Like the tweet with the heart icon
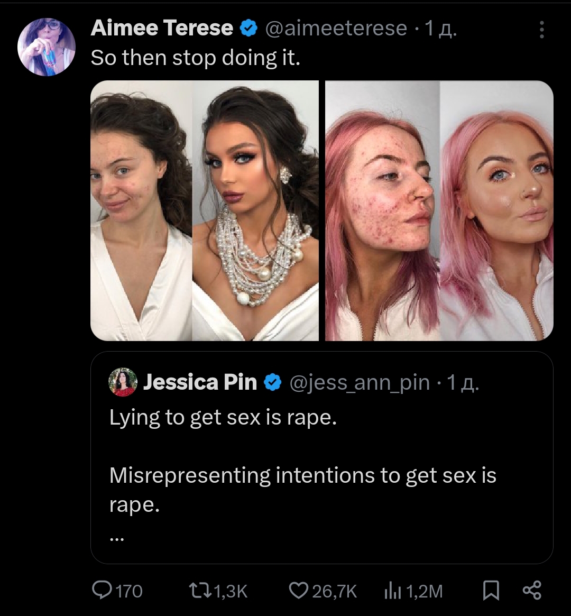Screen dimensions: 571x616 coord(298,591)
